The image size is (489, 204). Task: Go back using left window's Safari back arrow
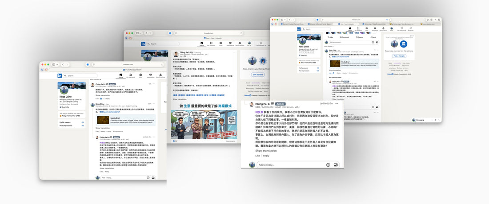pyautogui.click(x=63, y=64)
